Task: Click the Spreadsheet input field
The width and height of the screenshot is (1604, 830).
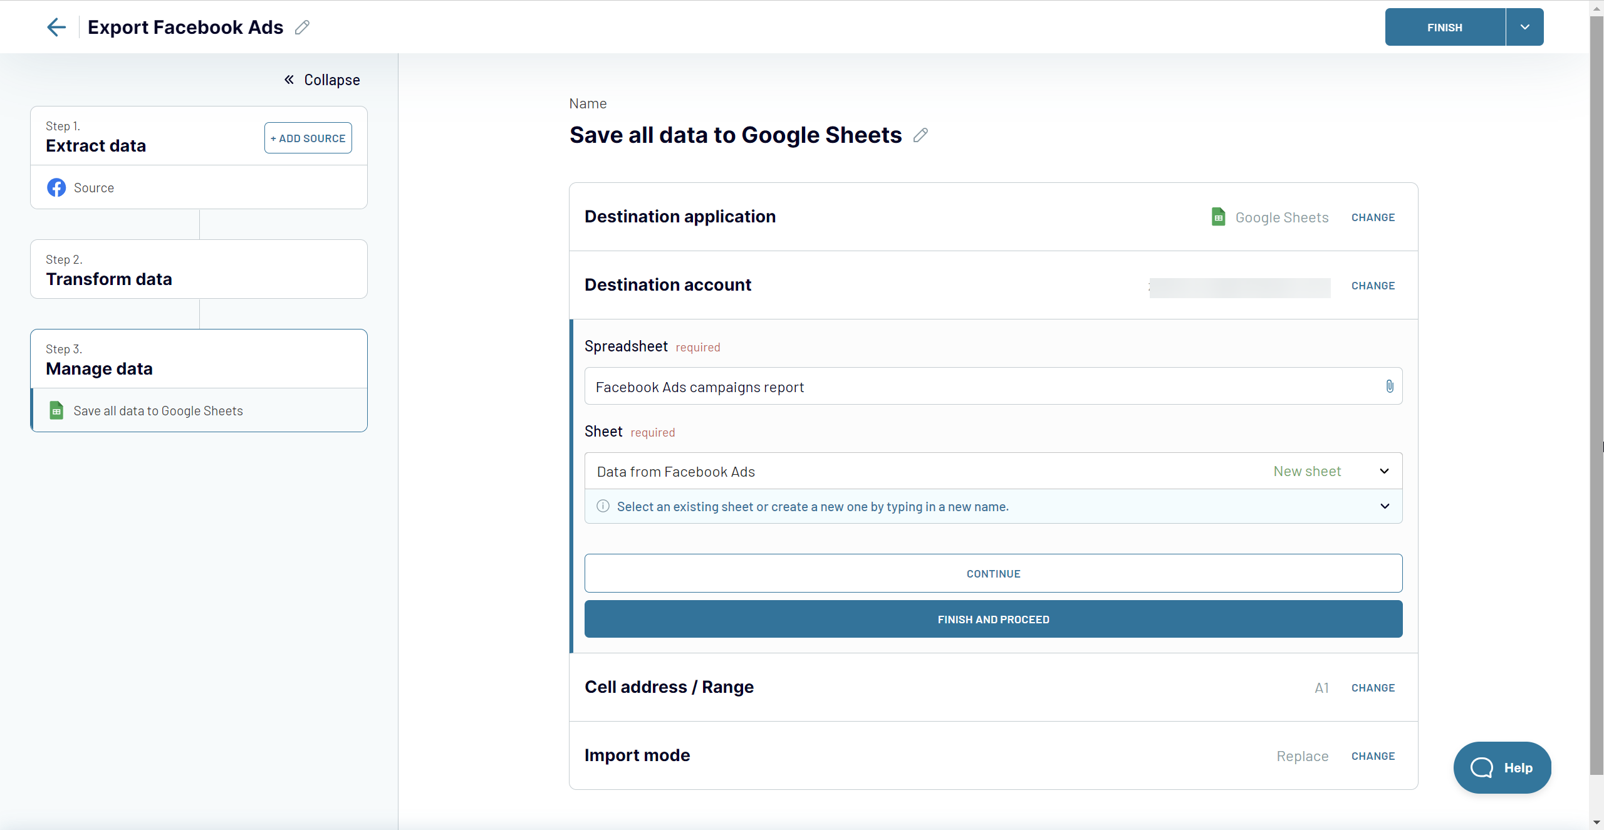Action: 993,386
